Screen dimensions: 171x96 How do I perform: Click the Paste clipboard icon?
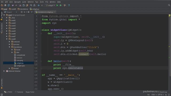click(27, 5)
